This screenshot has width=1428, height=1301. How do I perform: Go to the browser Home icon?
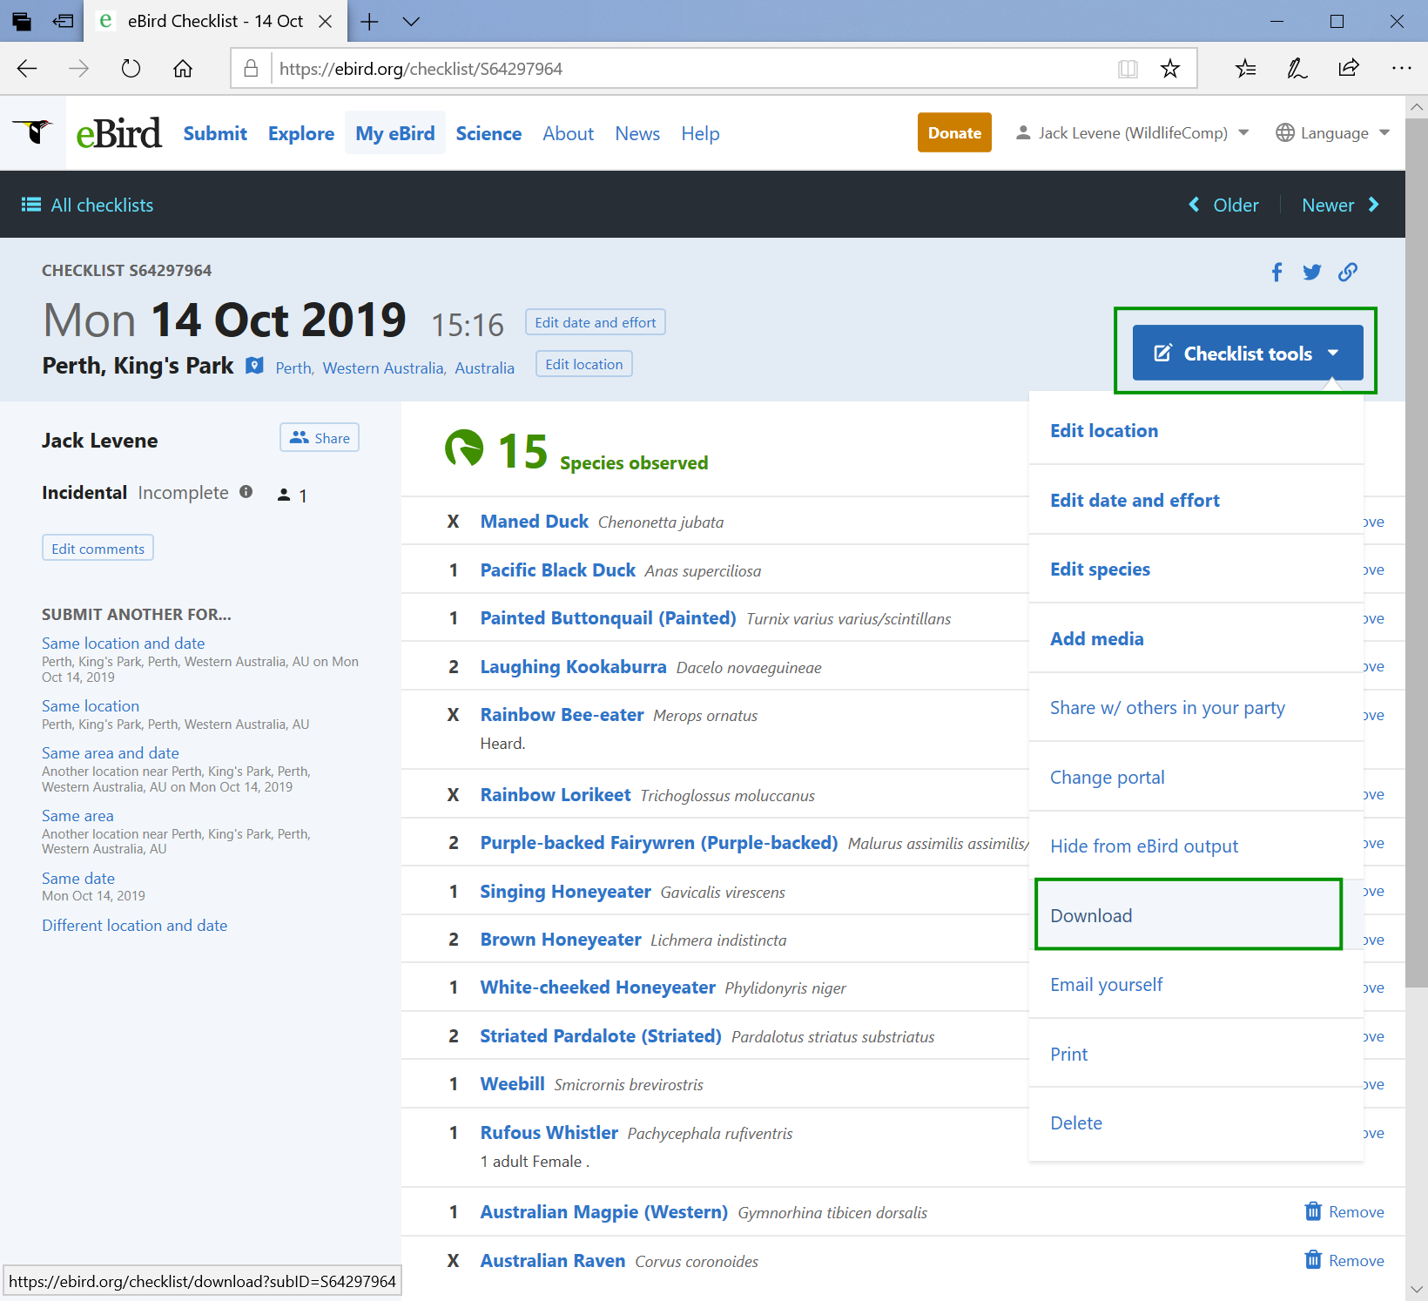(x=183, y=69)
